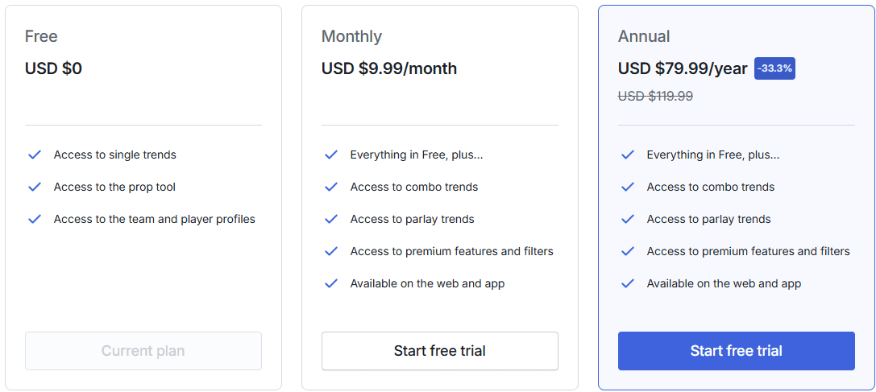Click Monthly plan's parlay trends checkmark
The image size is (876, 392).
[331, 220]
